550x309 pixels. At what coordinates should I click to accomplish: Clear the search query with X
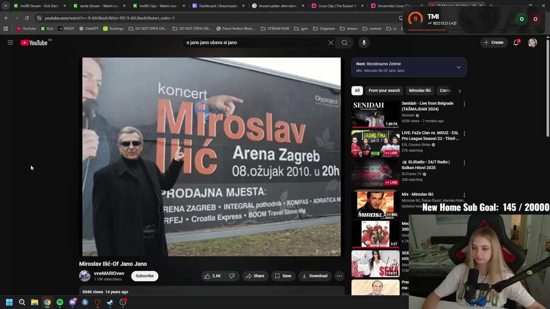(330, 42)
